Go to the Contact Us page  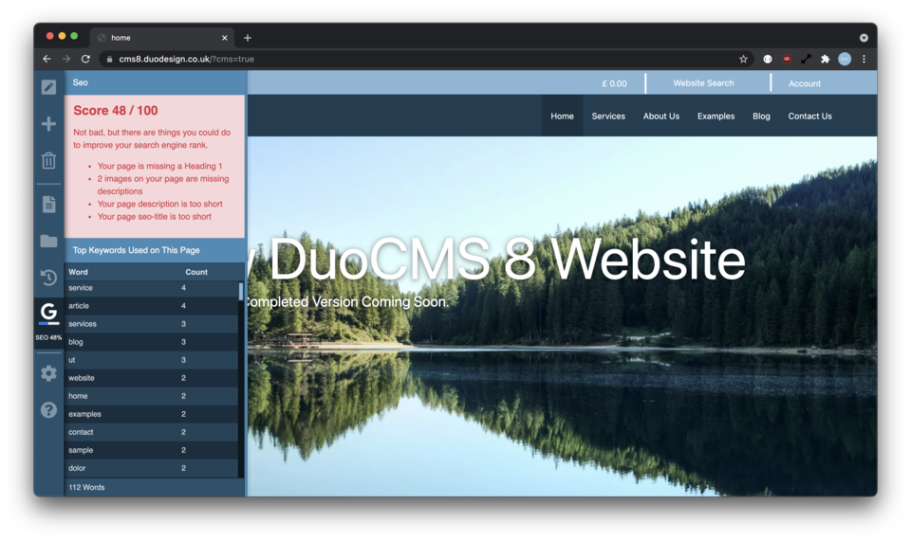point(809,117)
